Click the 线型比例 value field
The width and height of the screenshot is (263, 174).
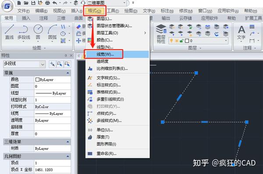[52, 100]
